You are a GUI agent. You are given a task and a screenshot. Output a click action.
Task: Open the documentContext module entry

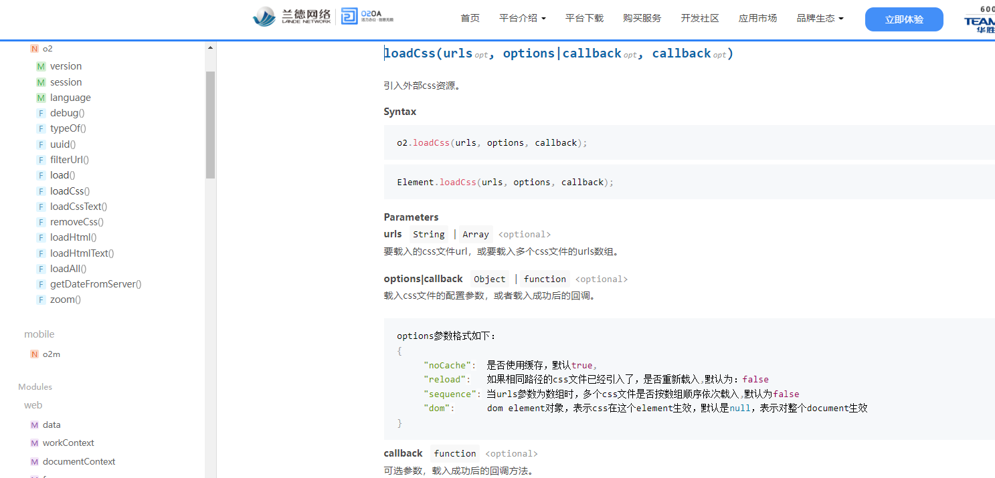click(79, 462)
